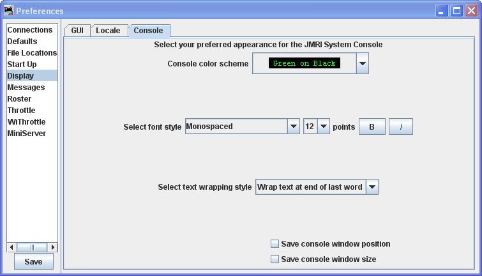Screen dimensions: 482x276
Task: Select the Green on Black color swatch
Action: [305, 64]
